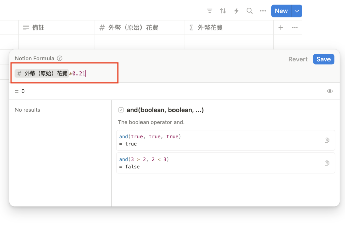Click Revert to discard formula changes

(298, 59)
